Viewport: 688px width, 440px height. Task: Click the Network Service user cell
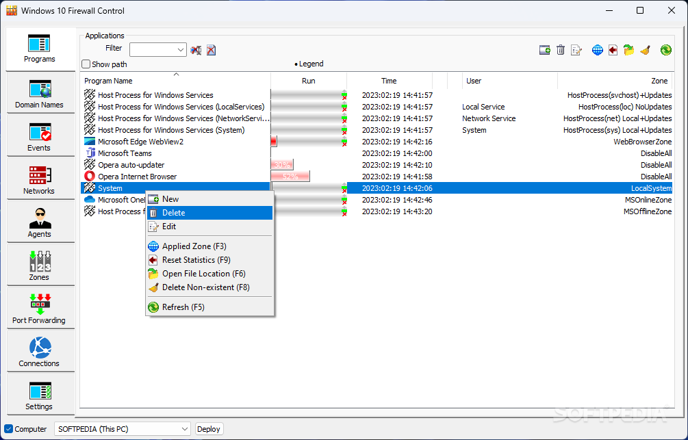point(489,118)
